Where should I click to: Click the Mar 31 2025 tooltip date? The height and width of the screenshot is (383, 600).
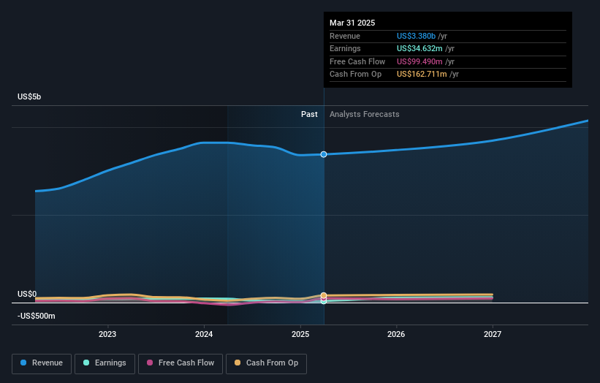352,23
